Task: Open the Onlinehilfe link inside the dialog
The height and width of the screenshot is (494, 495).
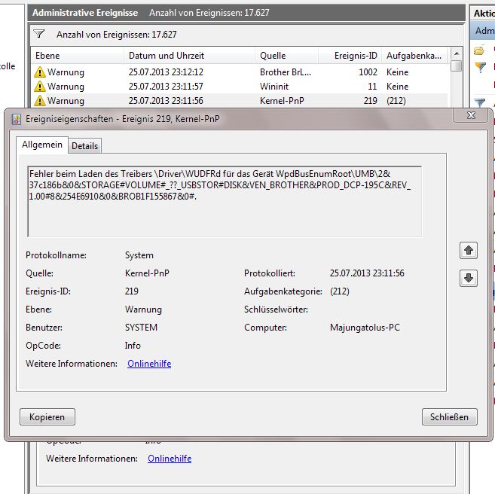Action: (149, 364)
